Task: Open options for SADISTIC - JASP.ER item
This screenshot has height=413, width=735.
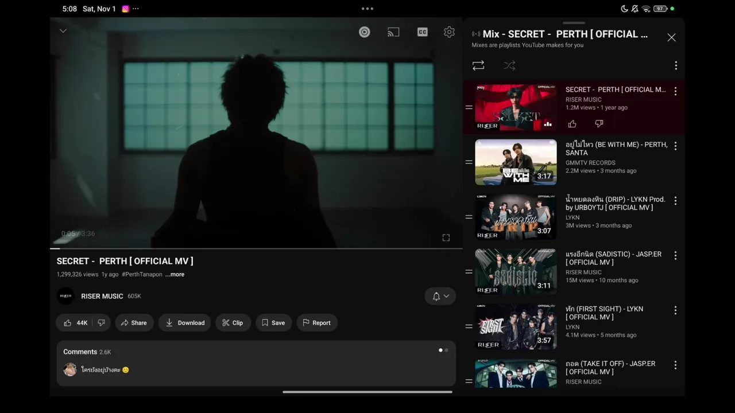Action: tap(675, 255)
